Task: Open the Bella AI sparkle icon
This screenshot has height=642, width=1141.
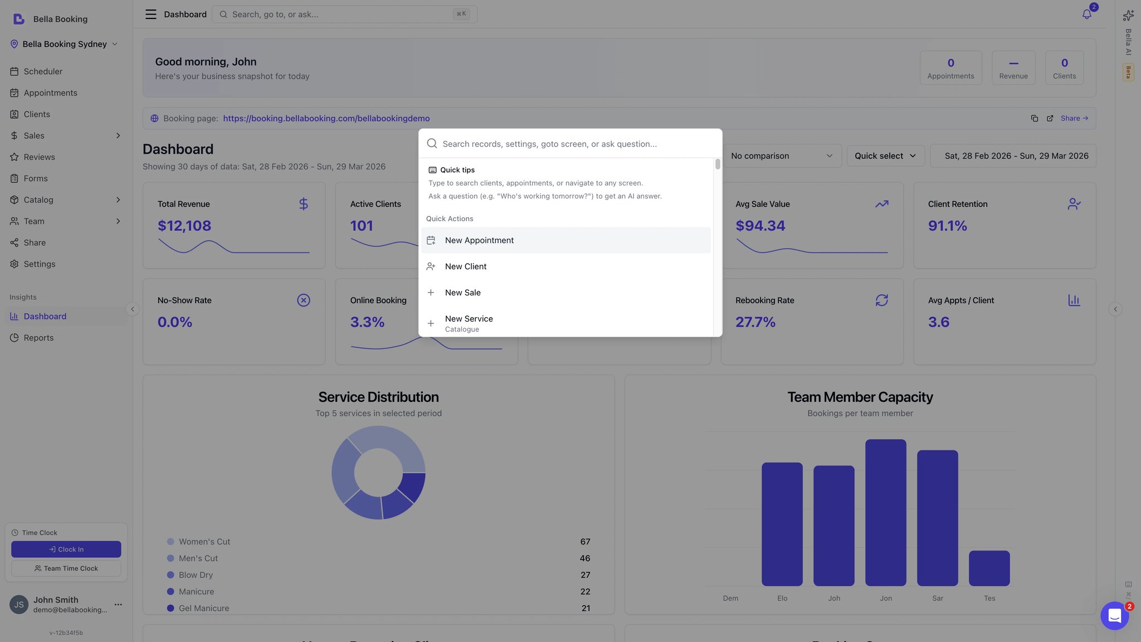Action: pyautogui.click(x=1128, y=15)
